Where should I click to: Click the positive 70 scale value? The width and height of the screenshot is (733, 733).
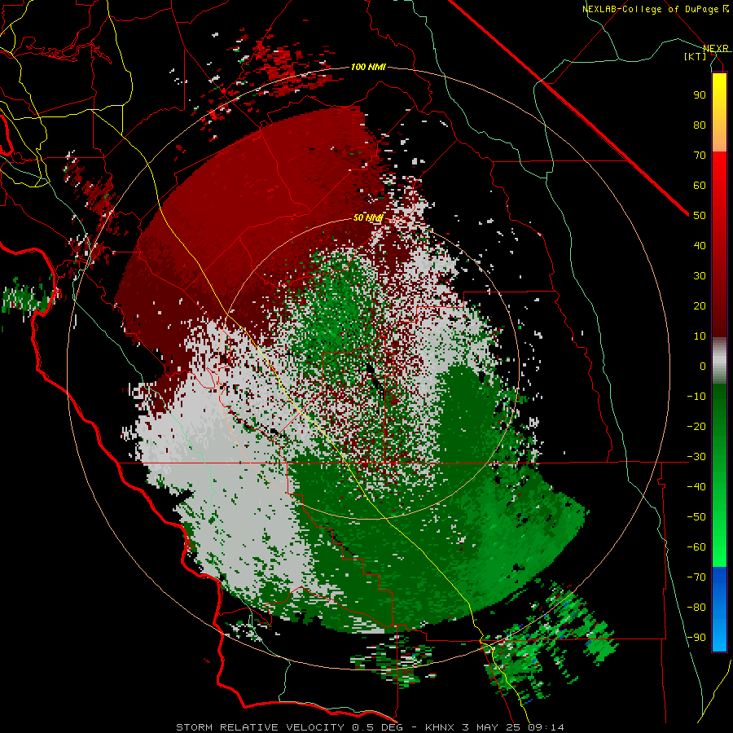700,156
